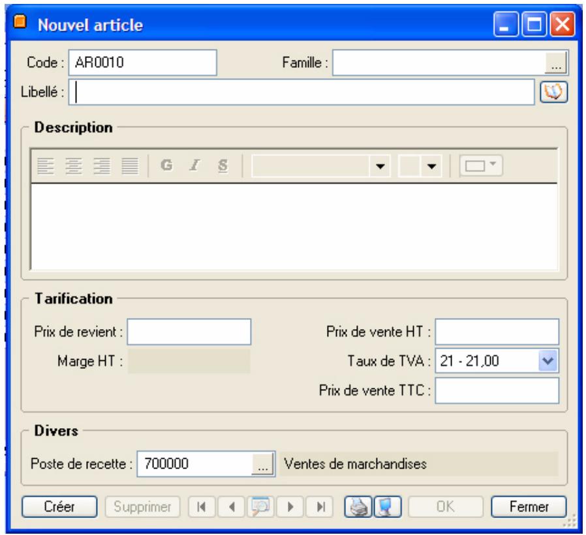Viewport: 586px width, 535px height.
Task: Close the Nouvel article window
Action: pos(562,24)
